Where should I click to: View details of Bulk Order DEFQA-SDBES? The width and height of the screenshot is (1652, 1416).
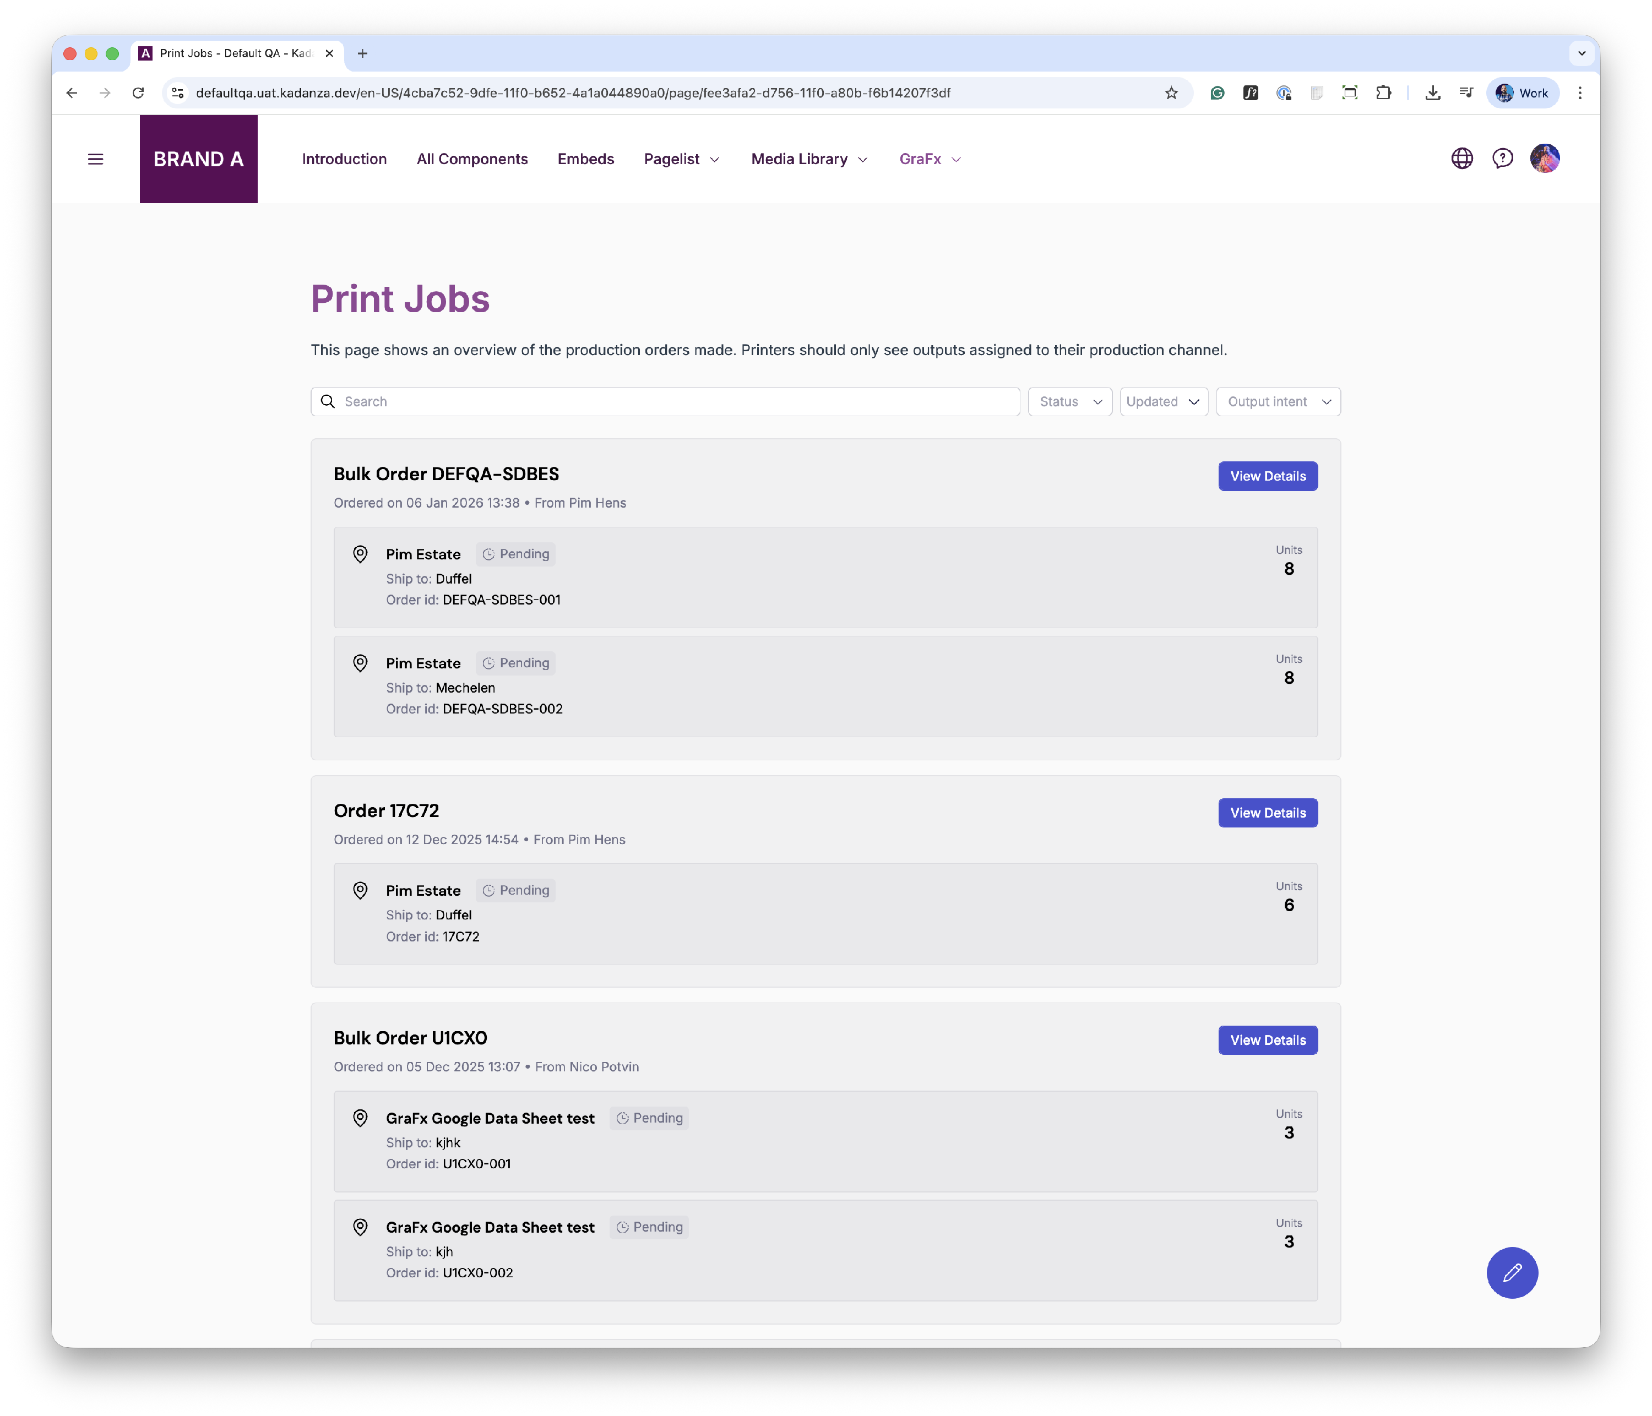tap(1267, 477)
